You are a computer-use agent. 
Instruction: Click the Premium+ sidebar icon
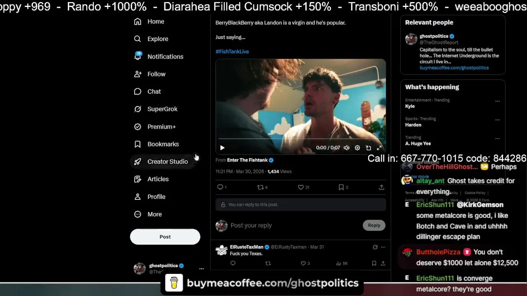(138, 127)
